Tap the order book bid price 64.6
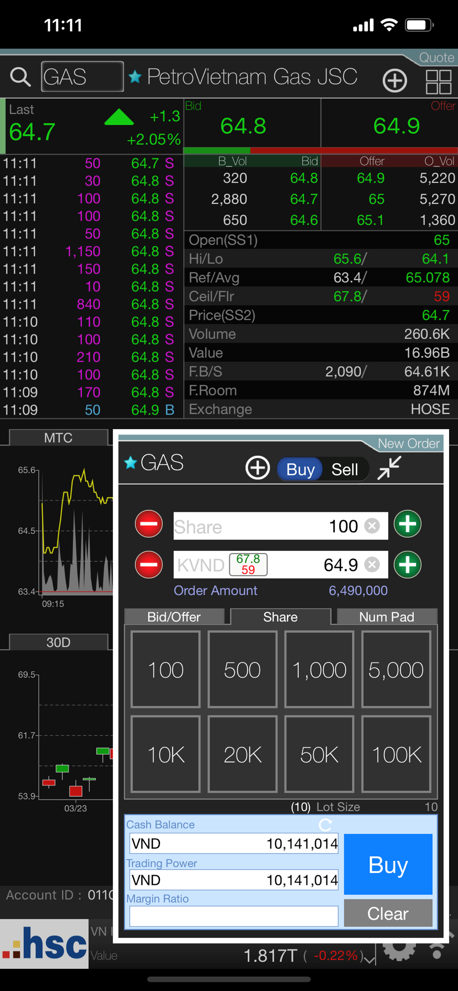 [x=304, y=220]
